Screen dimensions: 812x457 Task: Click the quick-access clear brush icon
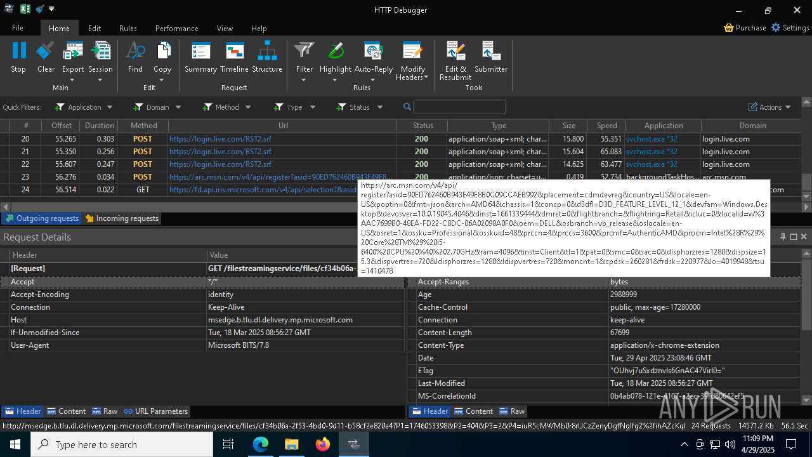tap(39, 9)
